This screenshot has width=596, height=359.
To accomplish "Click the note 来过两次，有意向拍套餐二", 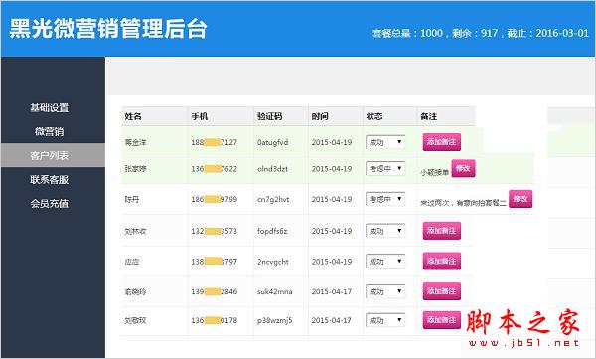I will click(463, 203).
